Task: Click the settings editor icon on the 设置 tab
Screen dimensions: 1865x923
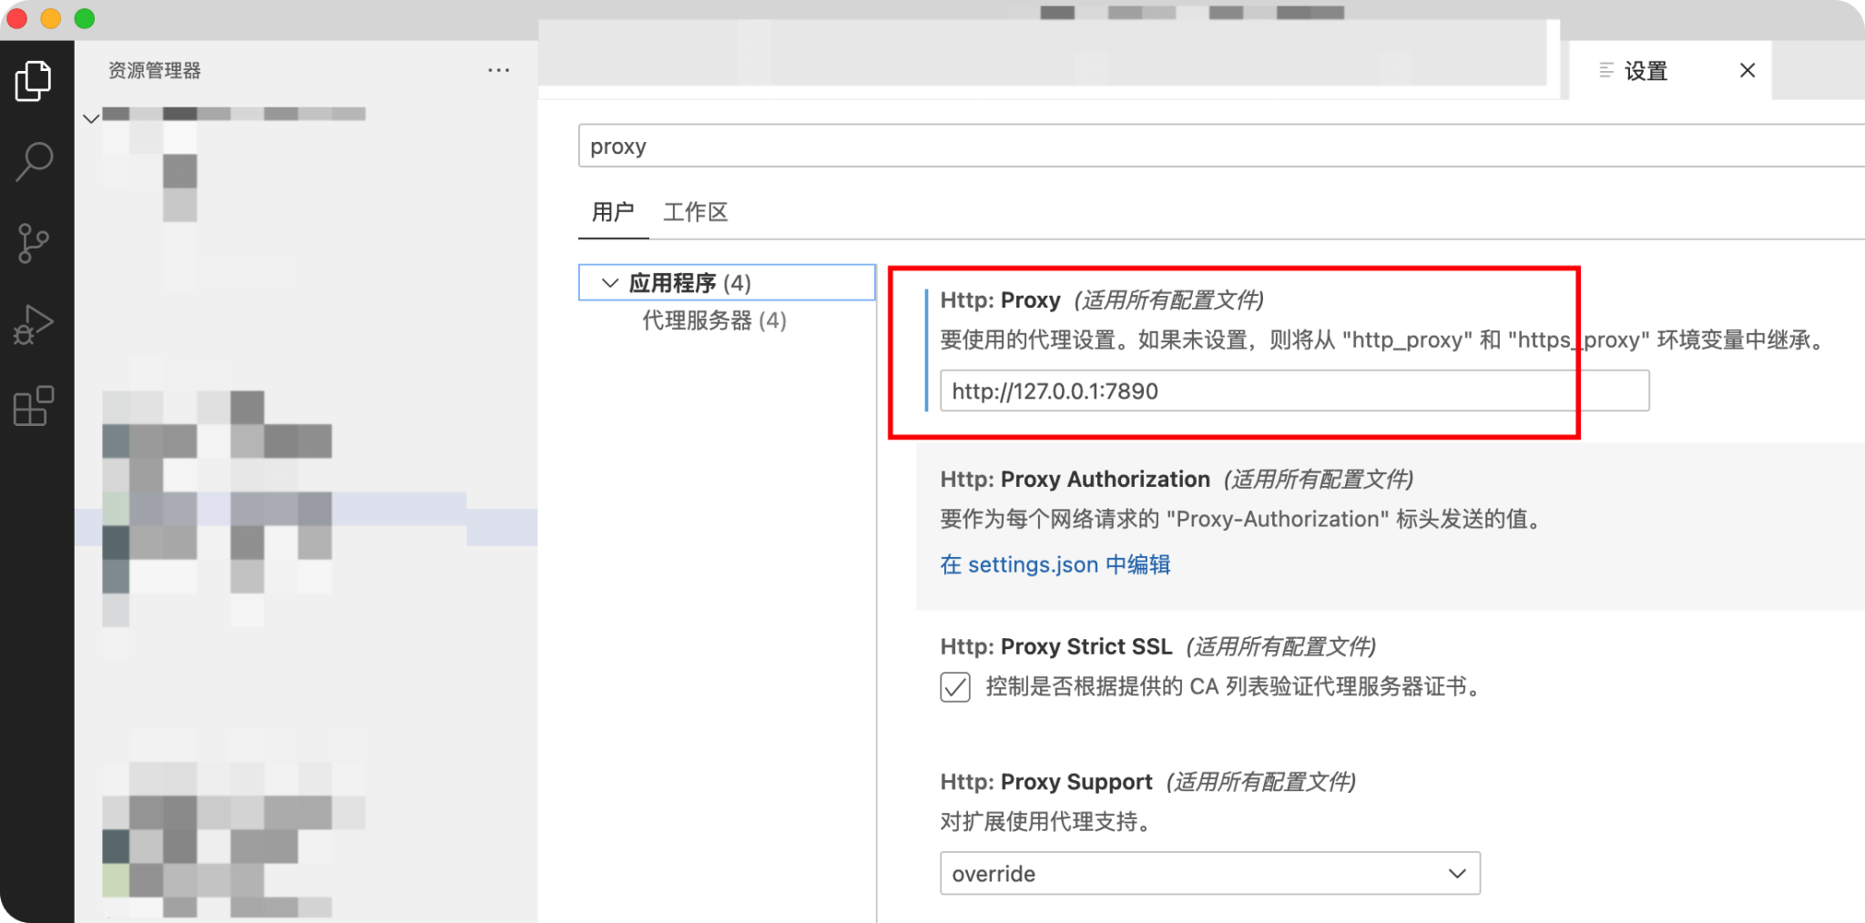Action: (x=1605, y=71)
